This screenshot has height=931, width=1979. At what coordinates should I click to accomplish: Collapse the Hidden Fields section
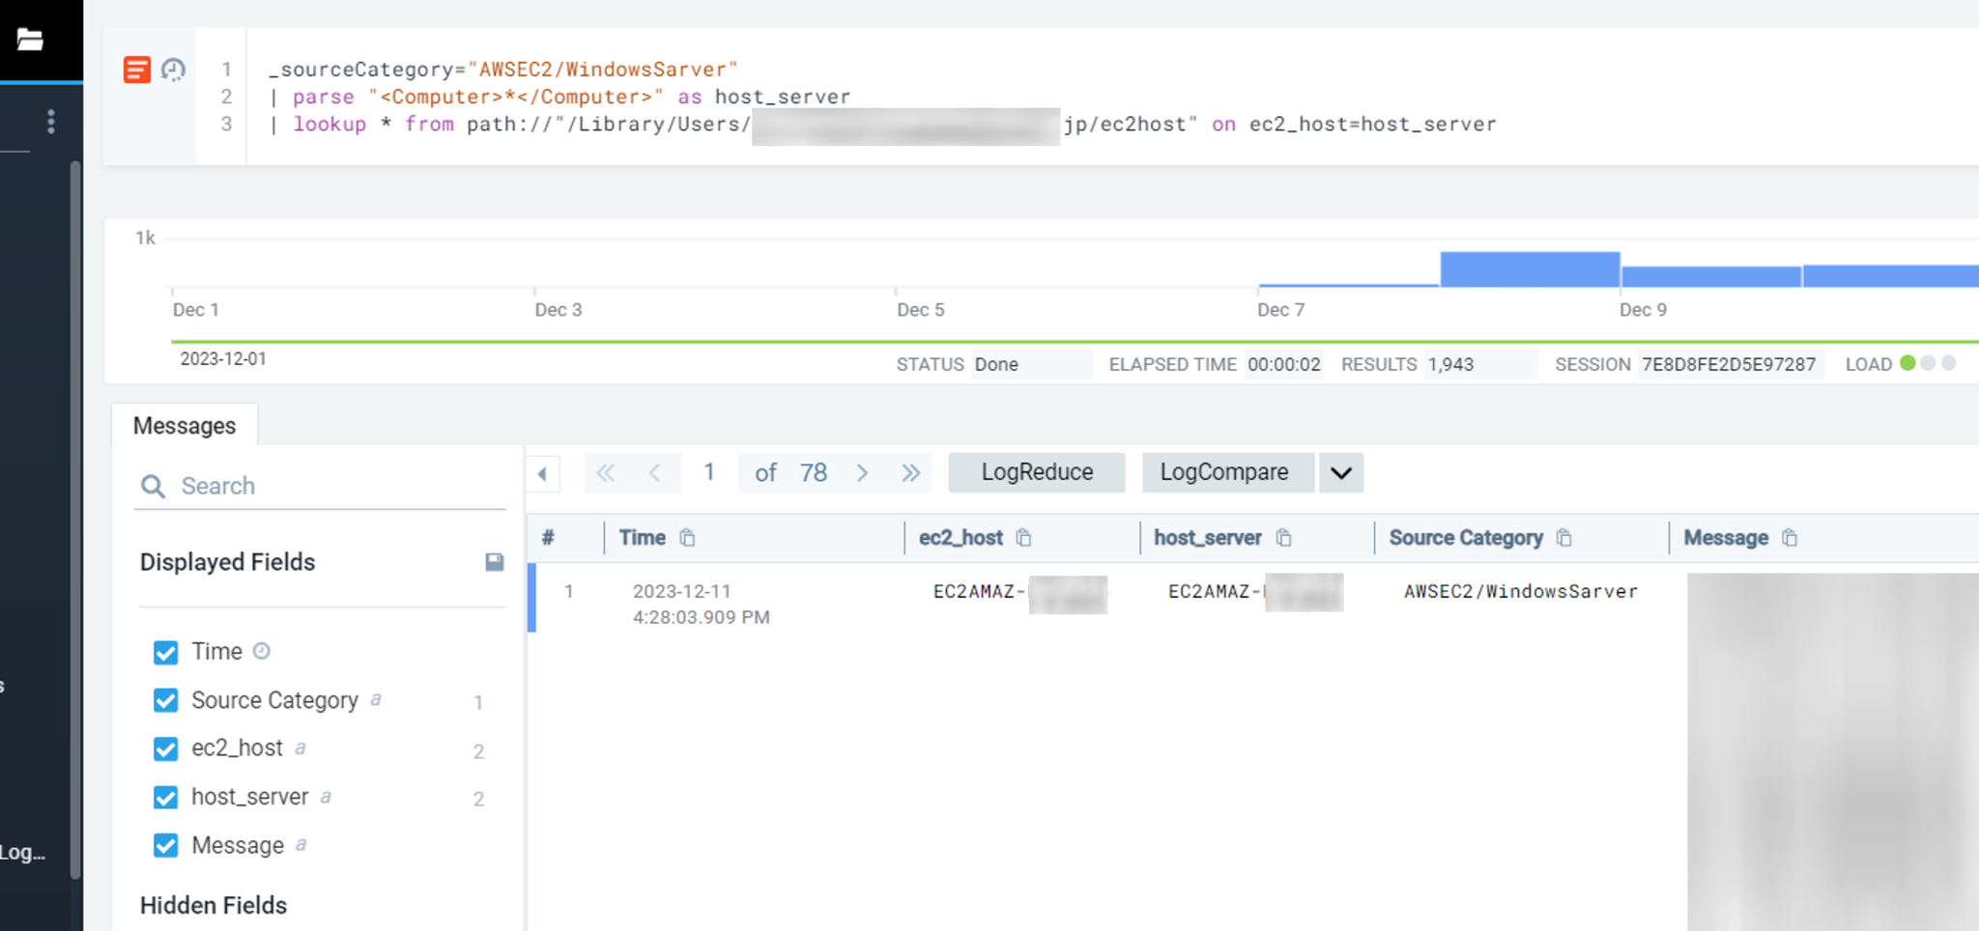coord(214,905)
